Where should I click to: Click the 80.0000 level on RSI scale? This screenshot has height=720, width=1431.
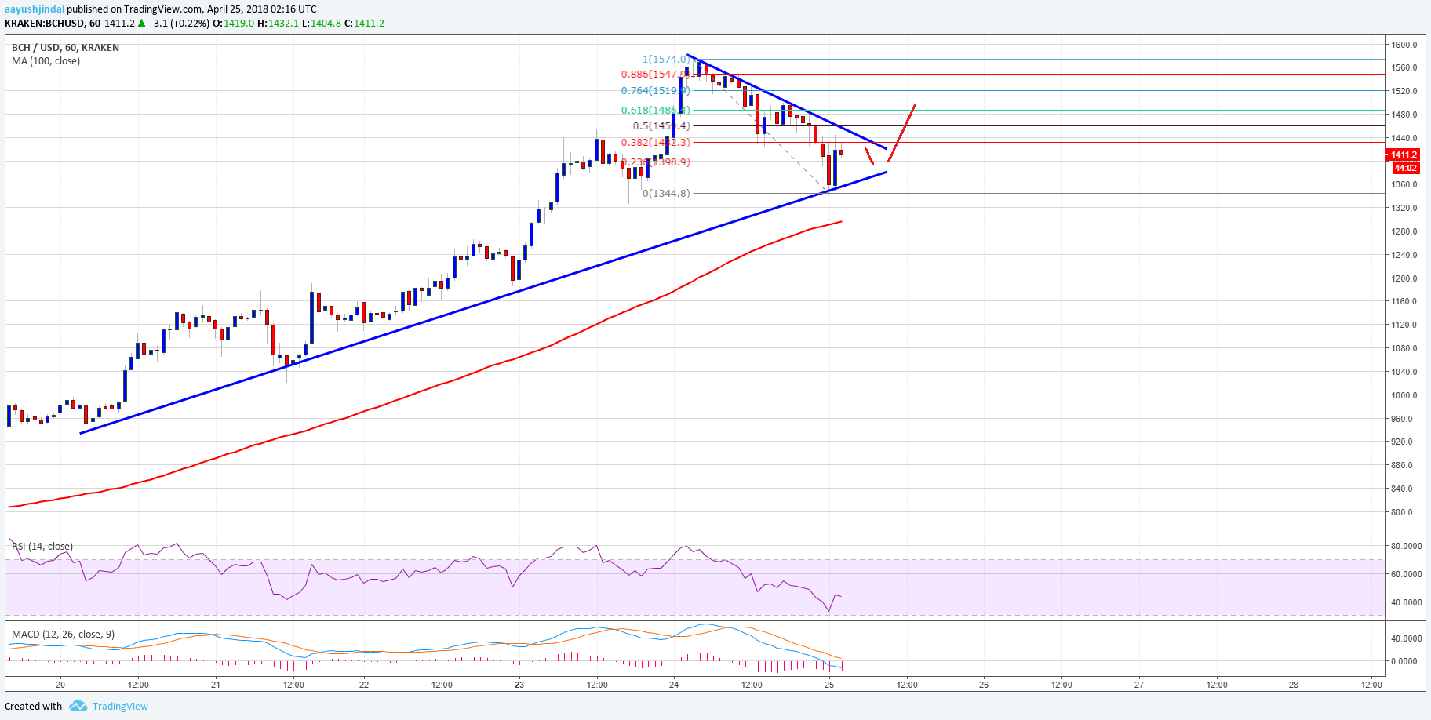(1406, 546)
